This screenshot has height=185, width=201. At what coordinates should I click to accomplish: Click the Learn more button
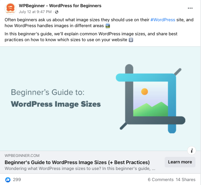pyautogui.click(x=180, y=162)
